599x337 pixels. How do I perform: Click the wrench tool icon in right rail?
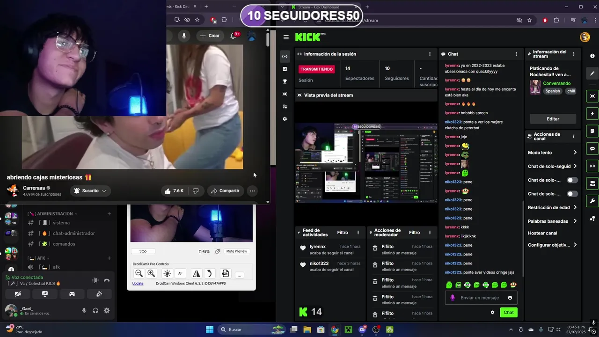click(x=592, y=201)
